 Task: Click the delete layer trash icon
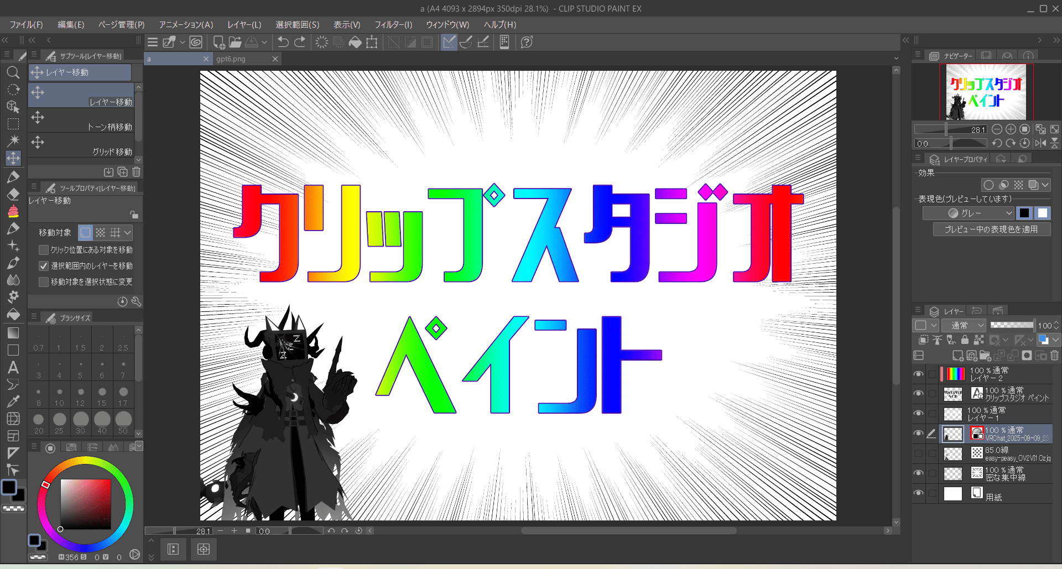tap(1054, 356)
